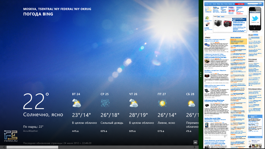Click the left arrow of the Weather scrollbar
The image size is (265, 149).
click(4, 147)
